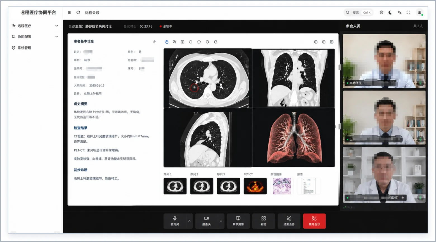Click the 录制中 recording indicator
Image resolution: width=436 pixels, height=242 pixels.
(x=166, y=26)
